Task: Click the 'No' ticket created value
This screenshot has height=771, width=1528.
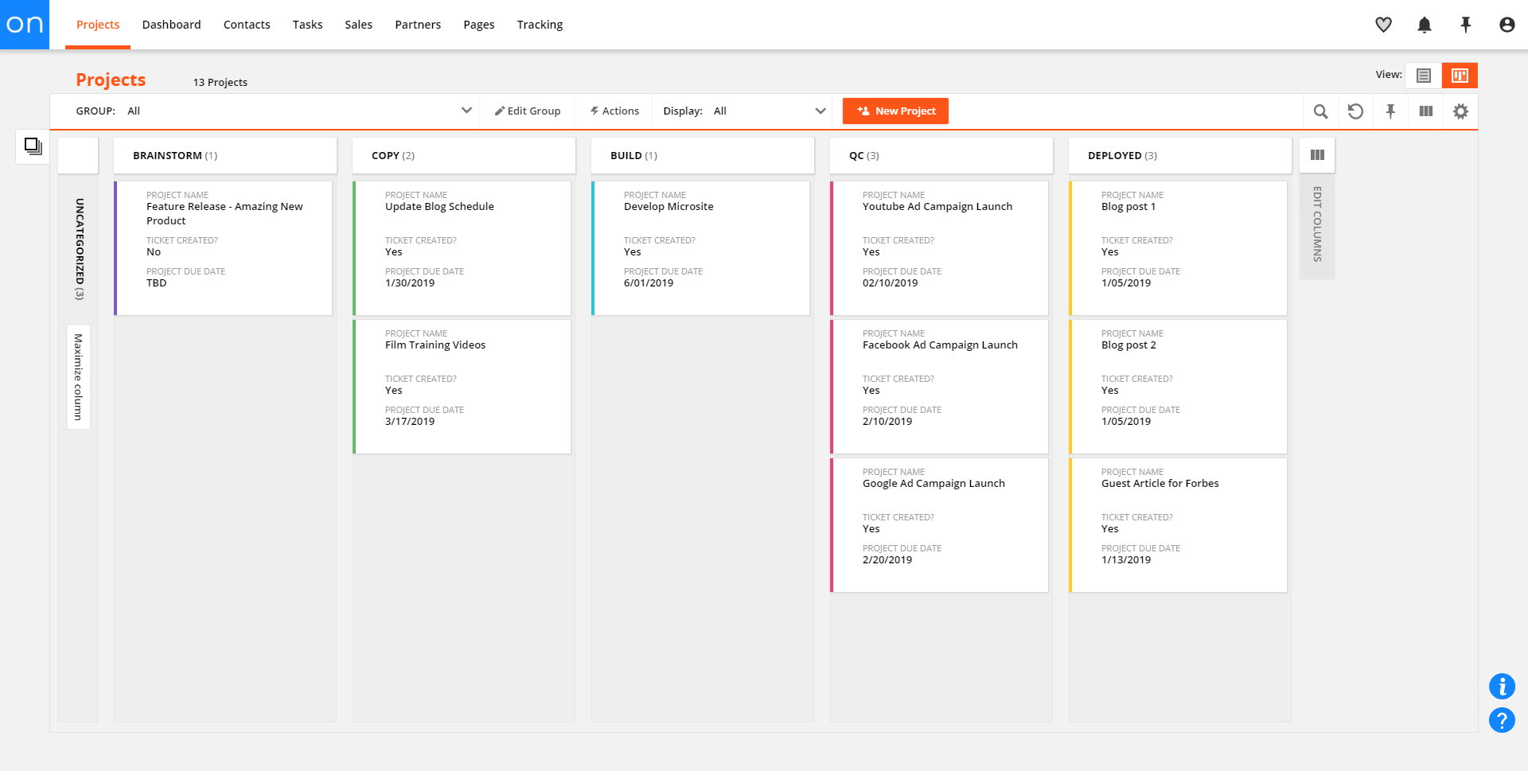Action: [154, 252]
